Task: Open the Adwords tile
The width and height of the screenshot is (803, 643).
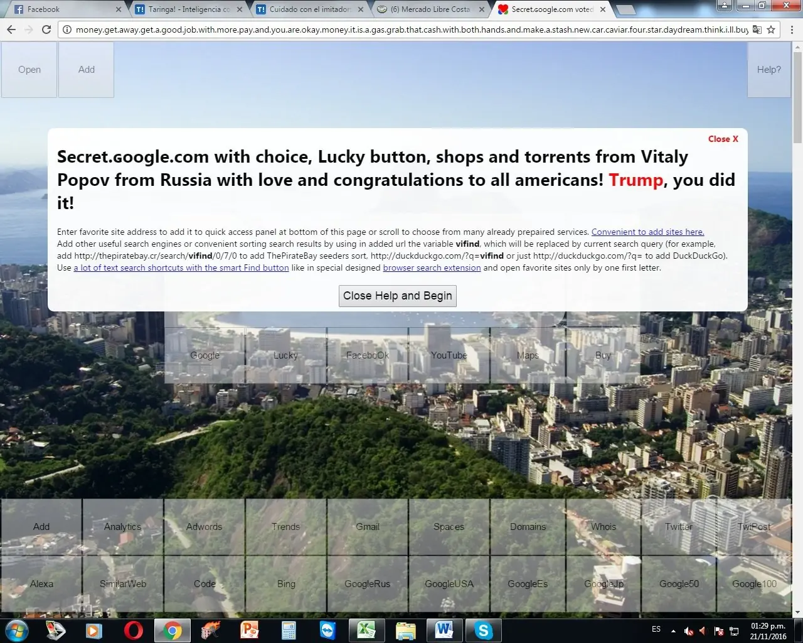Action: (x=205, y=527)
